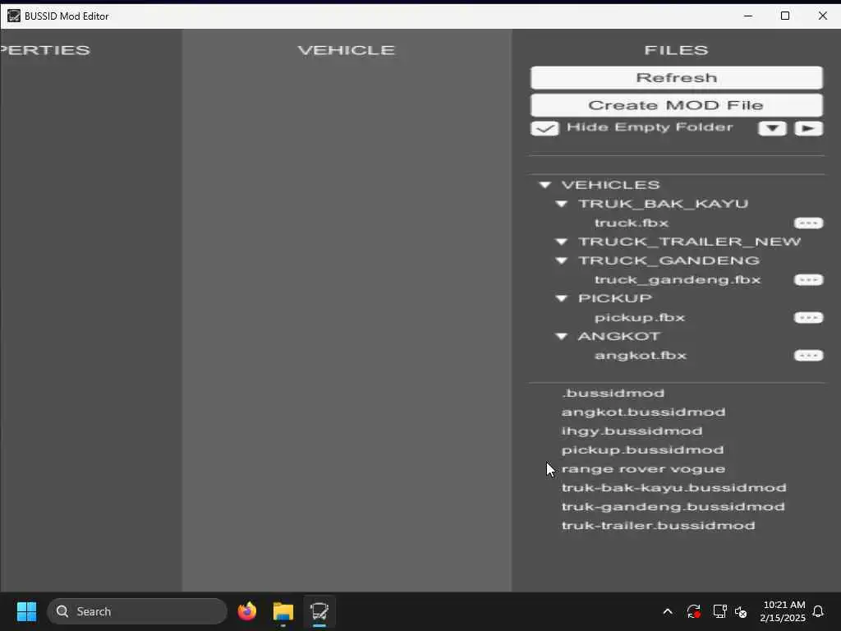Viewport: 841px width, 631px height.
Task: Click the Create MOD File button
Action: 677,105
